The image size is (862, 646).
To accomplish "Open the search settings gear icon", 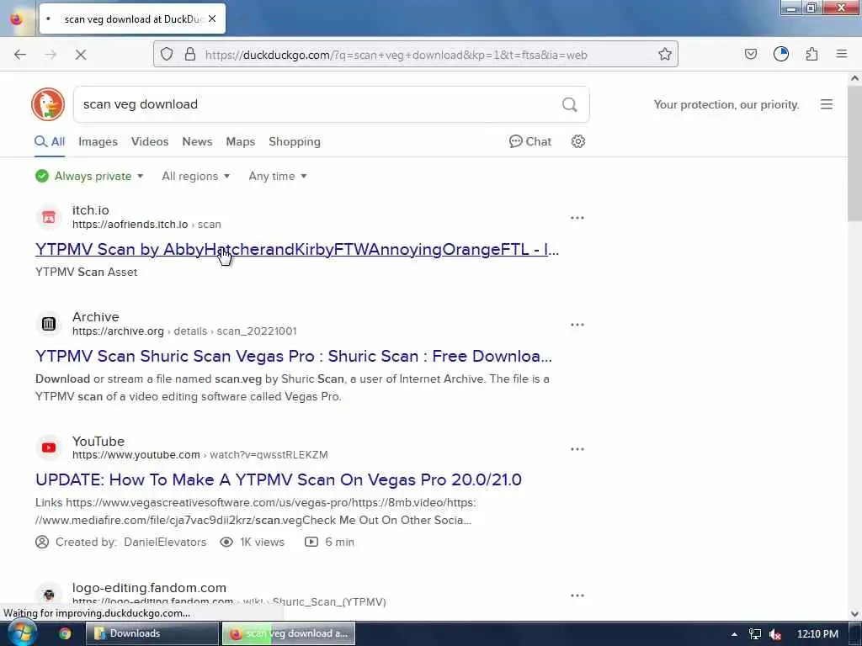I will tap(577, 141).
